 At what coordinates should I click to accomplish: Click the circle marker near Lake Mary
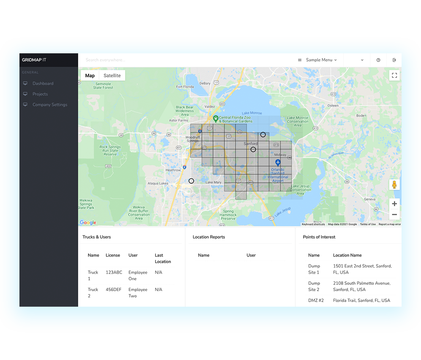tap(191, 181)
